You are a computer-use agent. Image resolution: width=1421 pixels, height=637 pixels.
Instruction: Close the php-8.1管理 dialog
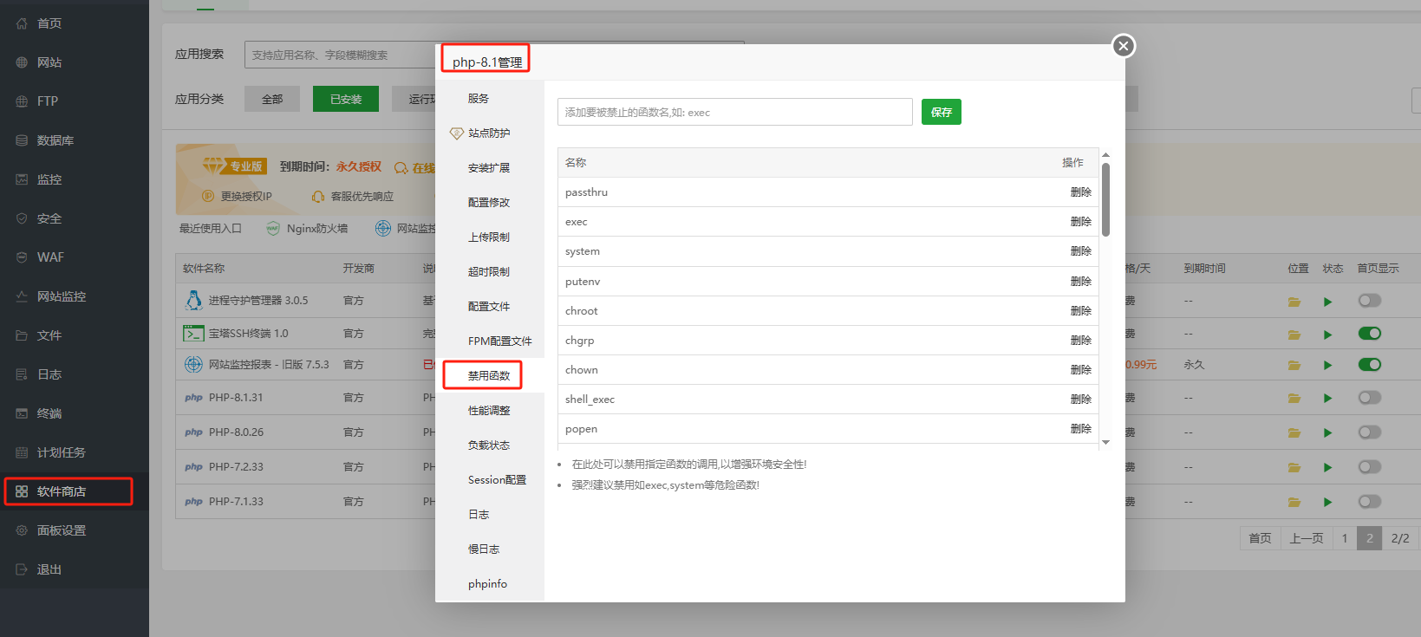(1124, 46)
